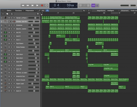Solo the Airplanes track
The image size is (137, 107).
11,25
